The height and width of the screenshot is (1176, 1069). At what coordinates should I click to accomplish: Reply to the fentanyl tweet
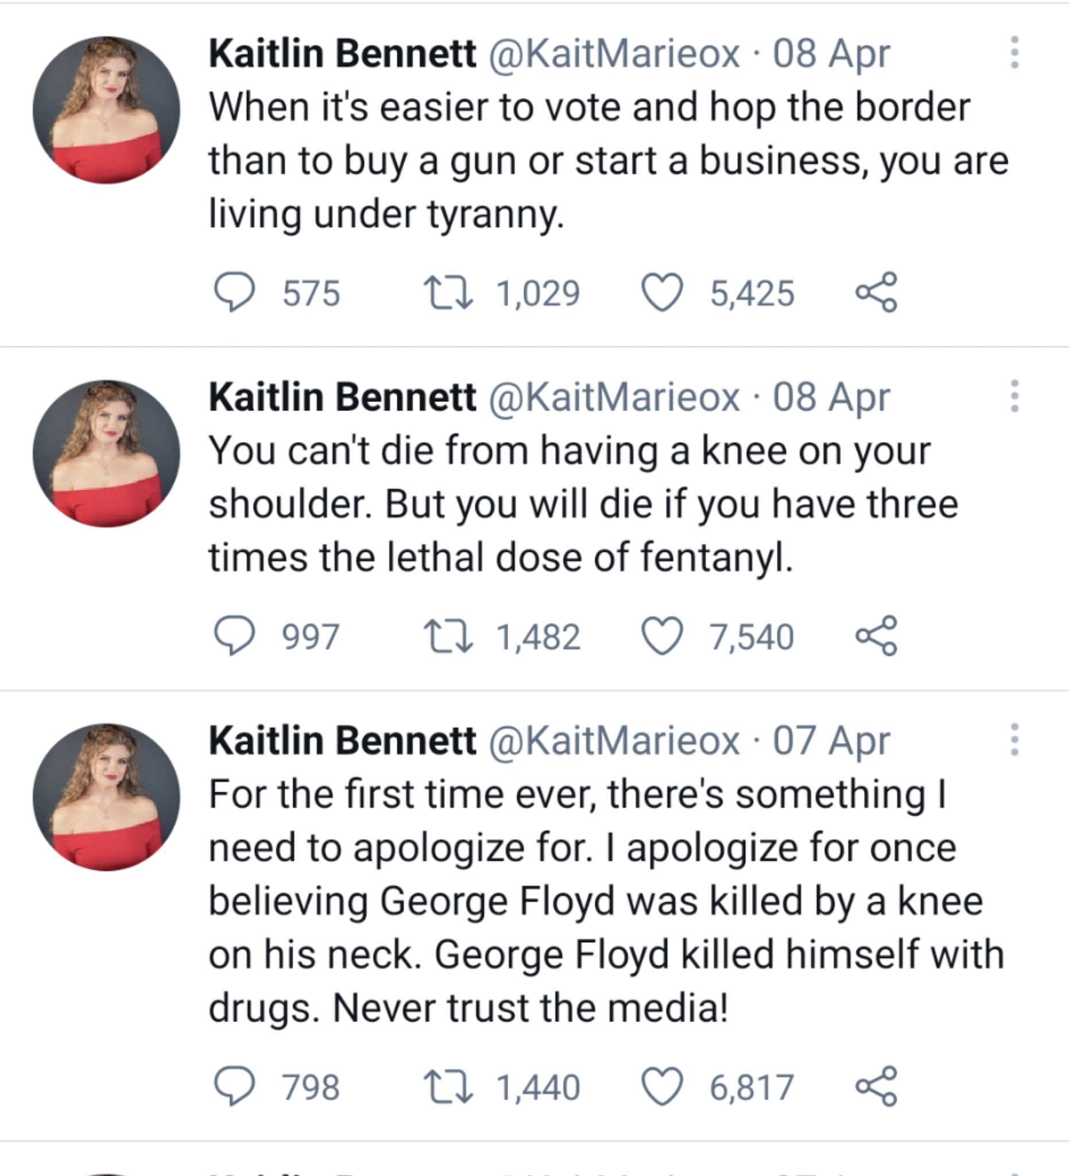click(234, 636)
